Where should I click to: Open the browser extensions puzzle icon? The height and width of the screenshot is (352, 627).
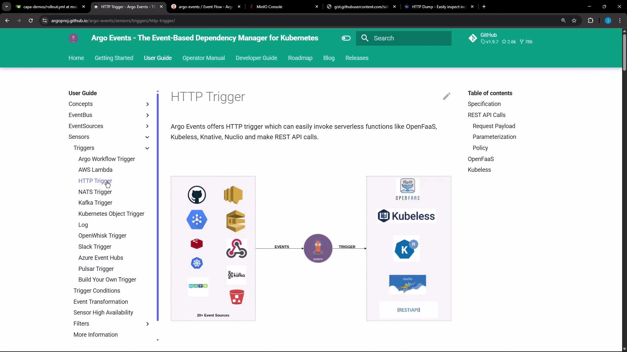coord(590,21)
